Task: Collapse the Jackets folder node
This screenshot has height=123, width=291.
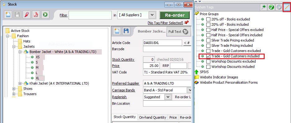Action: point(14,47)
